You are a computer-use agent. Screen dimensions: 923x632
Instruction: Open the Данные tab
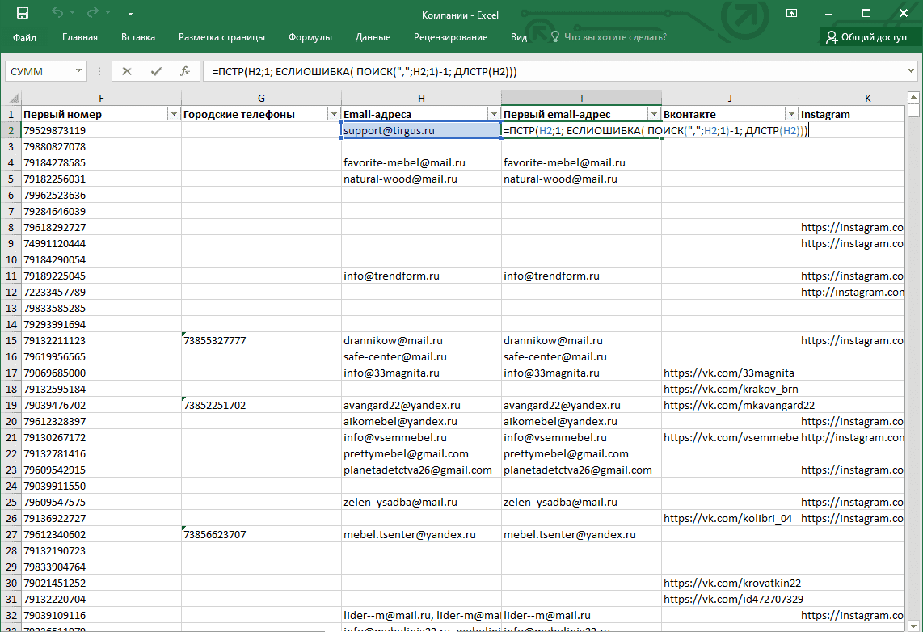click(x=373, y=37)
